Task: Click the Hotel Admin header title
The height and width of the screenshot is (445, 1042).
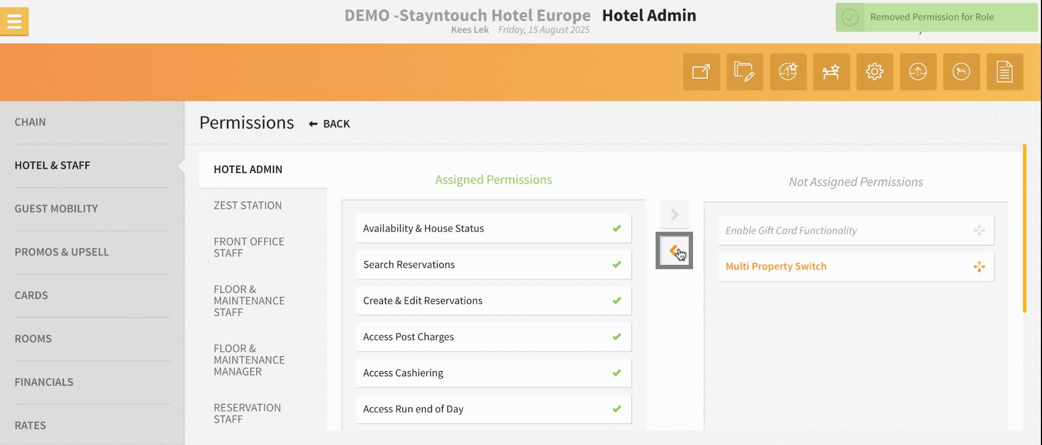Action: [x=649, y=15]
